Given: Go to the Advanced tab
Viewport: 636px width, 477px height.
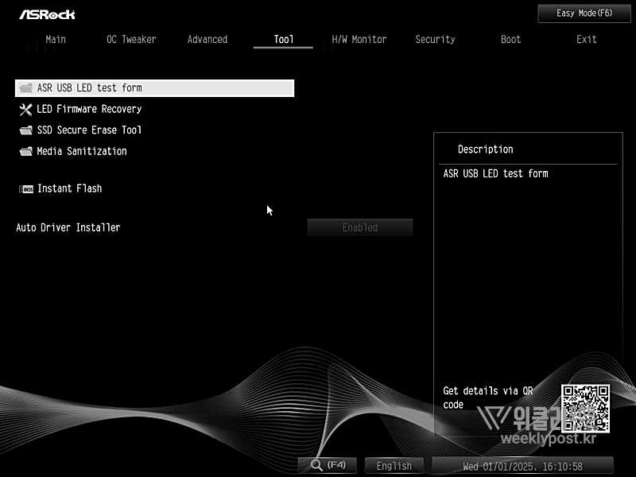Looking at the screenshot, I should click(x=207, y=39).
